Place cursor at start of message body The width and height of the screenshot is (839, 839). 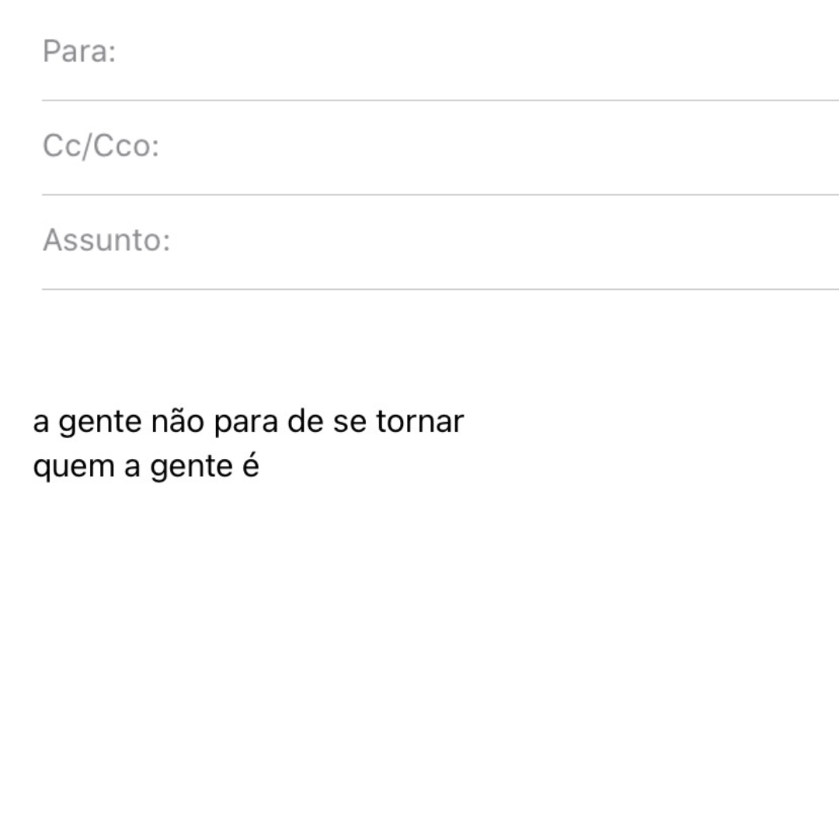(34, 422)
